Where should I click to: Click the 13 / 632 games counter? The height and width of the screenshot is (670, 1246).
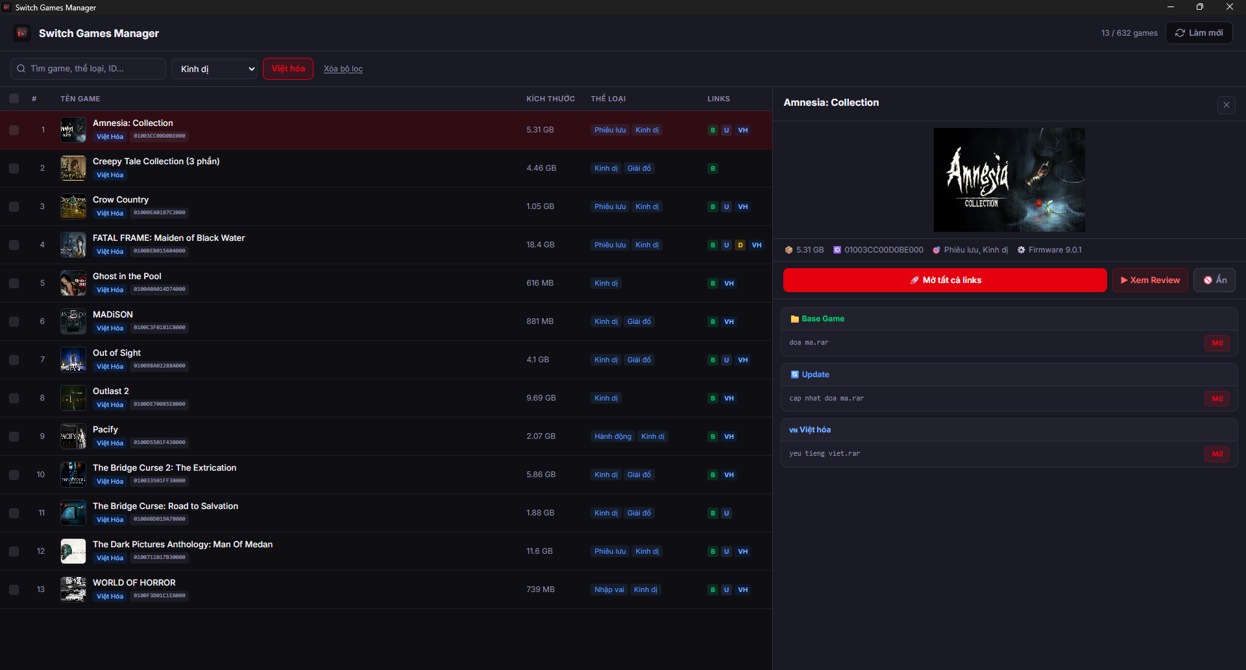[x=1129, y=33]
